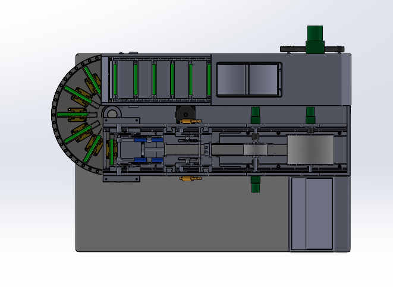The height and width of the screenshot is (287, 393).
Task: Select the tall green motor atop the housing
Action: [315, 39]
